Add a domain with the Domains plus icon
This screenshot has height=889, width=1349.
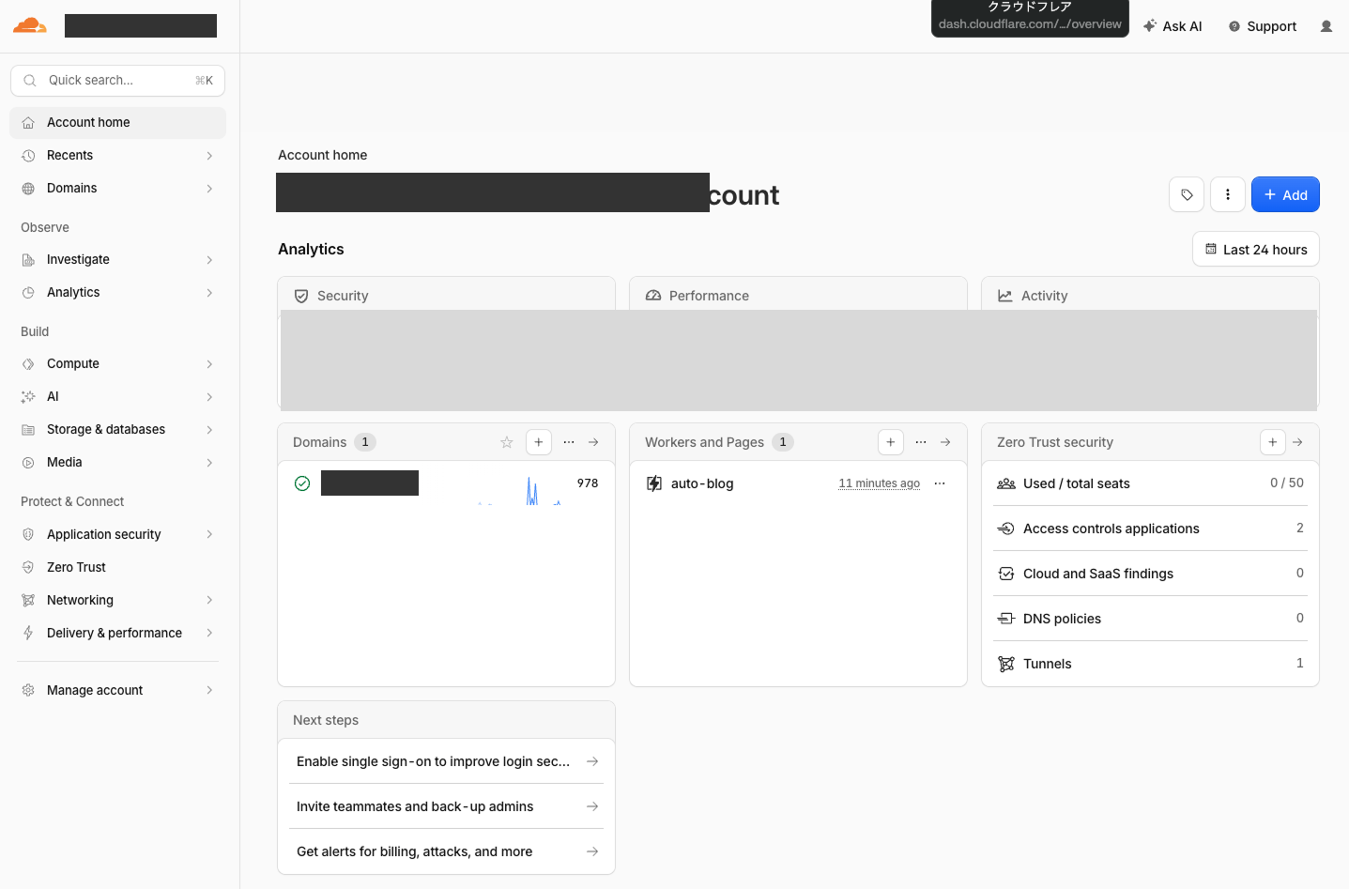[x=539, y=442]
